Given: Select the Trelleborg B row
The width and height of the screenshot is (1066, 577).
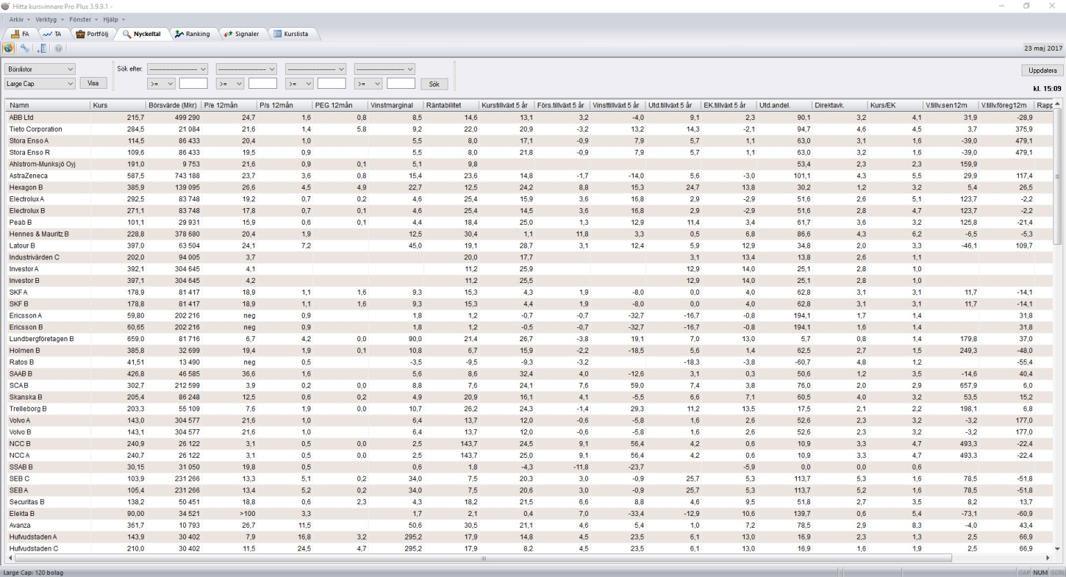Looking at the screenshot, I should 530,409.
